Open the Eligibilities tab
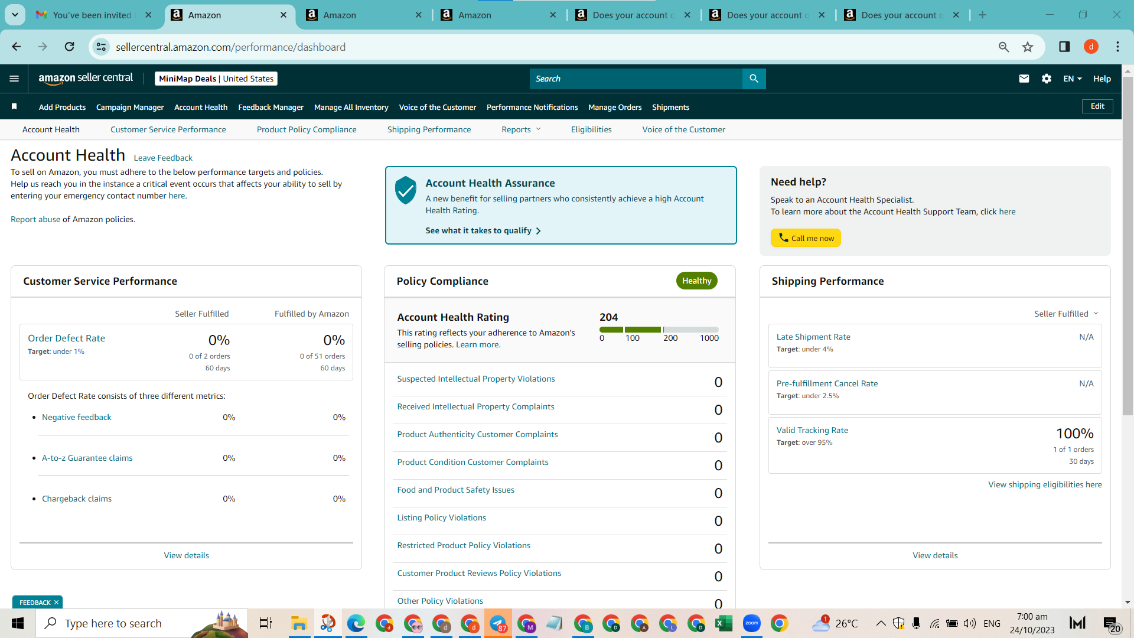The width and height of the screenshot is (1134, 638). (x=591, y=129)
